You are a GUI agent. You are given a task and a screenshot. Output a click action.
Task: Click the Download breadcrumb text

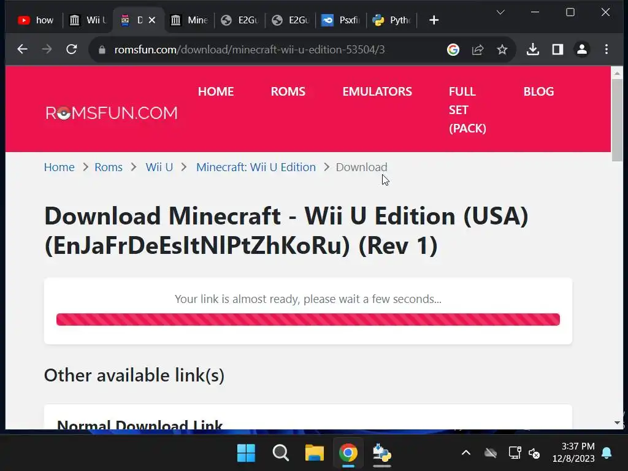coord(362,167)
